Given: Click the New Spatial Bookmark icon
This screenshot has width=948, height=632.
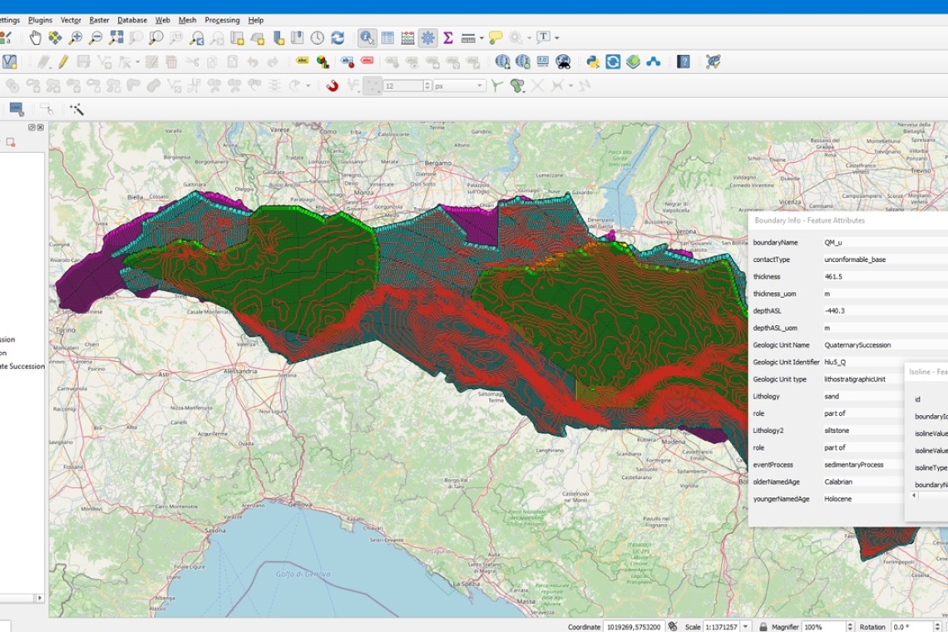Looking at the screenshot, I should pos(278,38).
